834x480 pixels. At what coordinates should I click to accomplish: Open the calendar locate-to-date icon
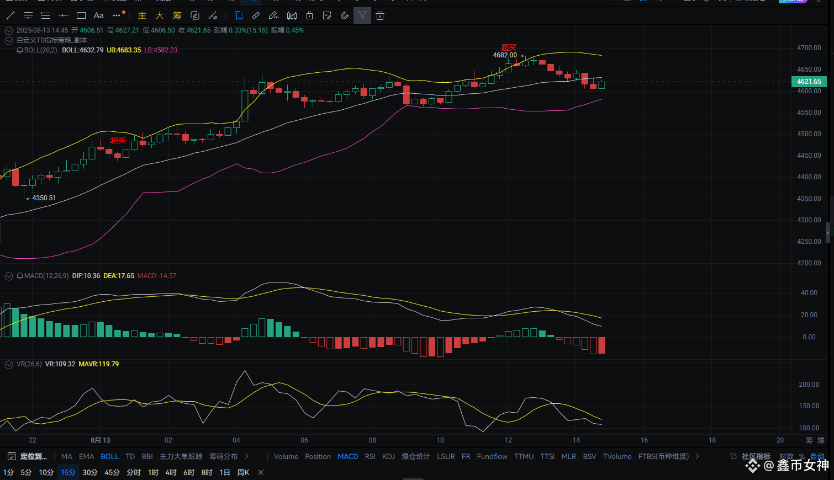tap(11, 456)
